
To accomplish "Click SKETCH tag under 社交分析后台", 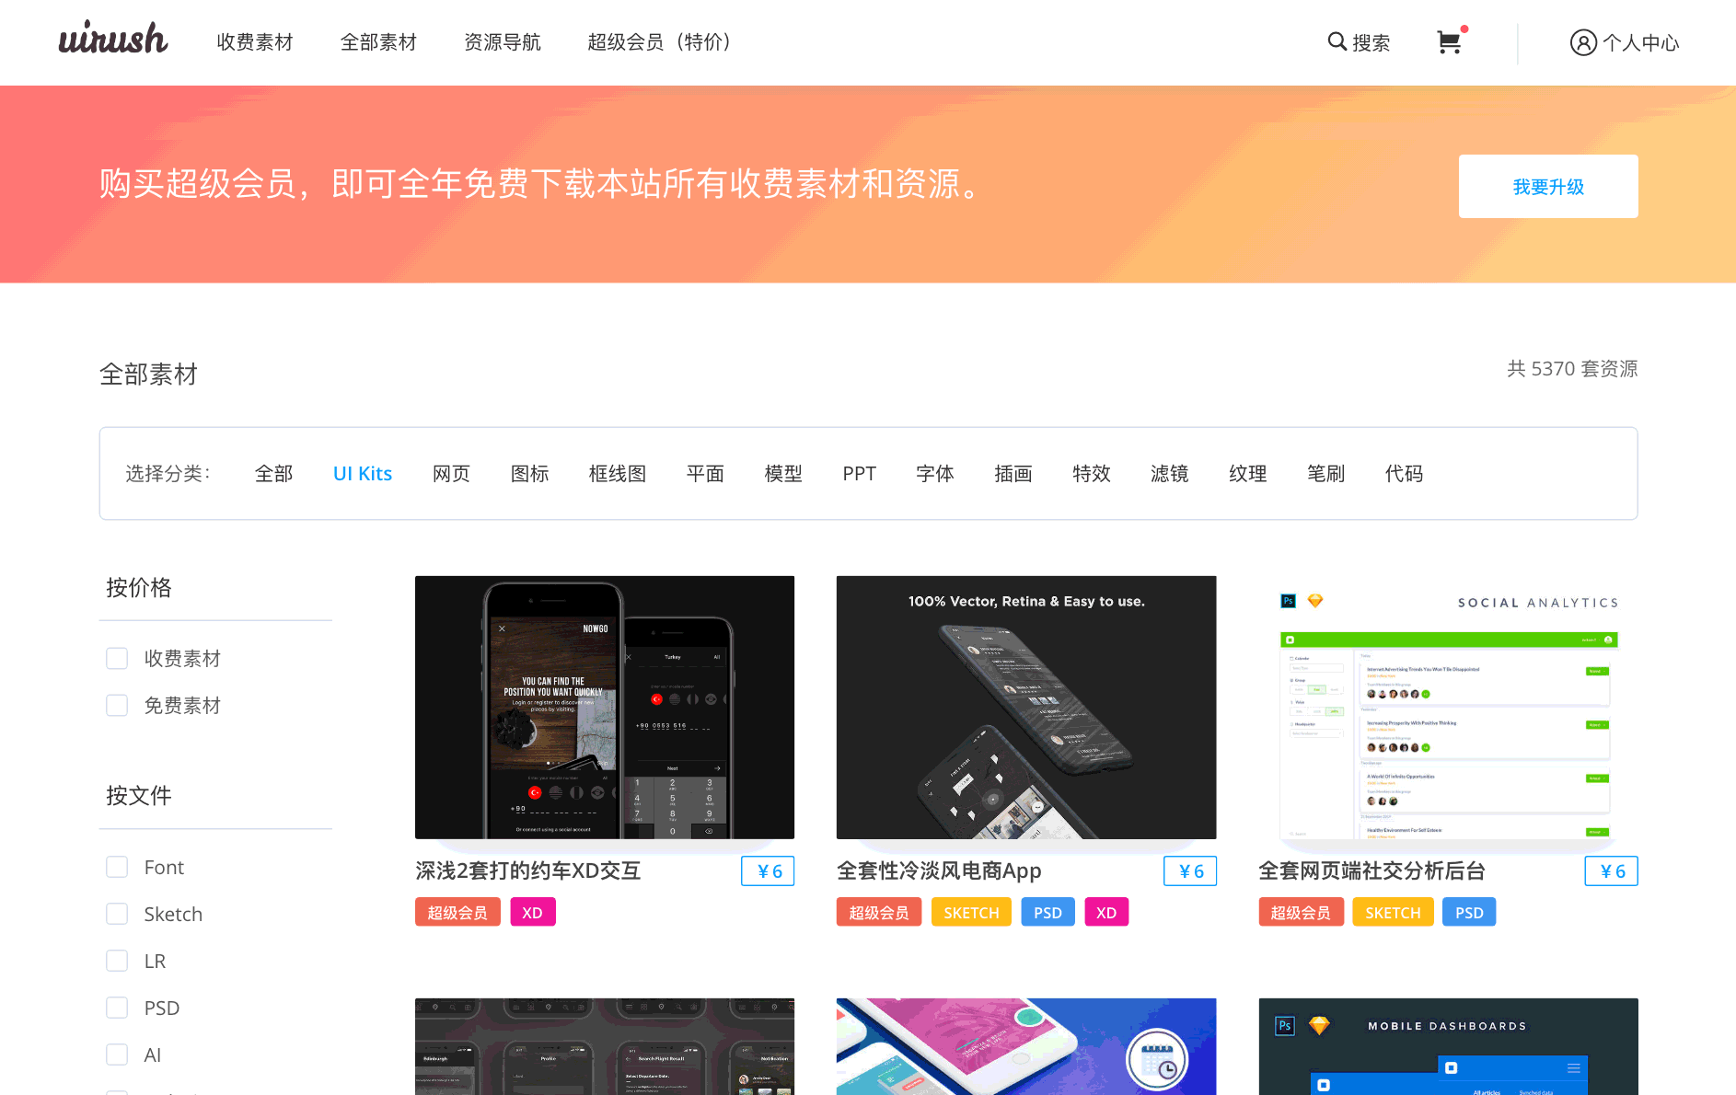I will 1393,913.
